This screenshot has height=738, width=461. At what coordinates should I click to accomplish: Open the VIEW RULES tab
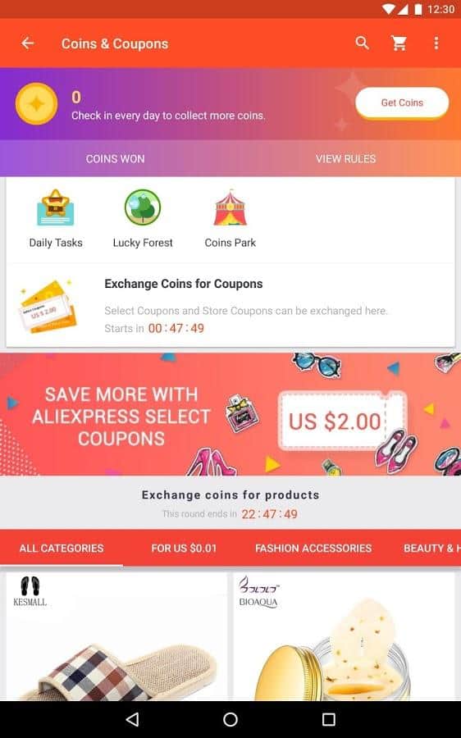click(345, 158)
